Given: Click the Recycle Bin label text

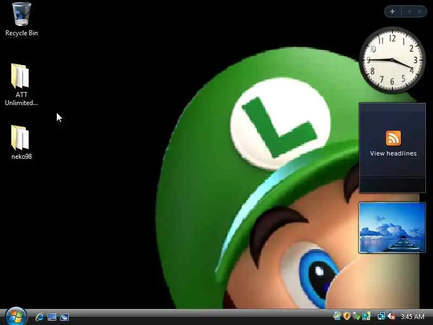Looking at the screenshot, I should (22, 33).
